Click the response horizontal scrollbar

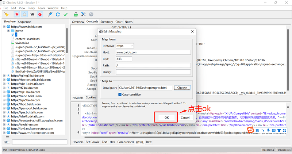142,138
